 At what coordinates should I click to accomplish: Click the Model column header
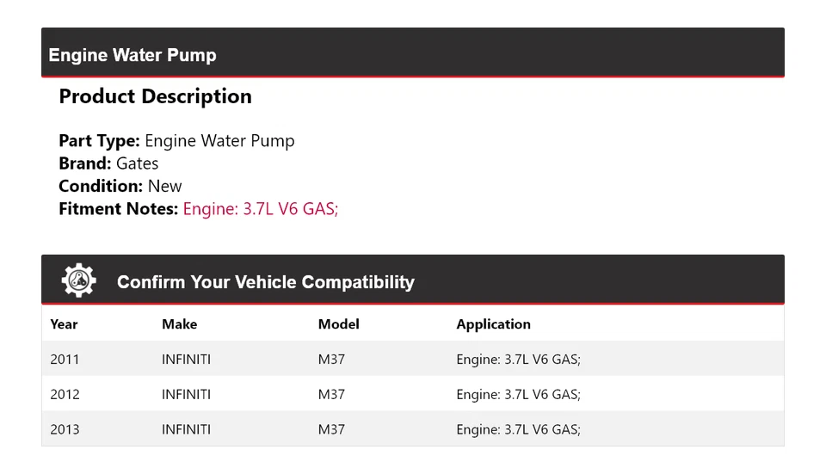(338, 324)
